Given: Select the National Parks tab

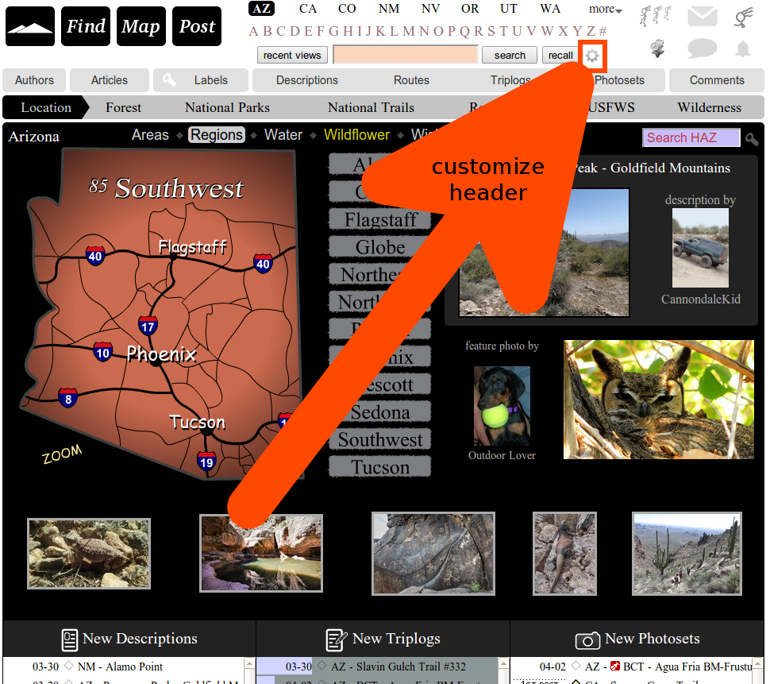Looking at the screenshot, I should 227,108.
